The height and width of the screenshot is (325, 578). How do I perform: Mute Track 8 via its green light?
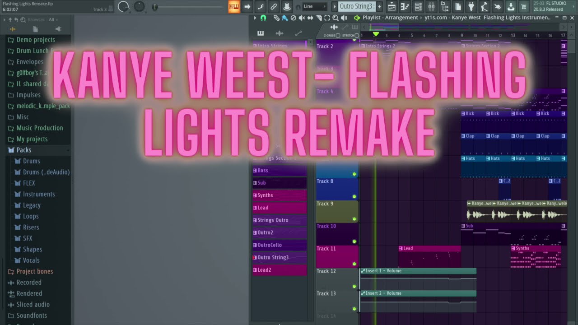[x=354, y=196]
